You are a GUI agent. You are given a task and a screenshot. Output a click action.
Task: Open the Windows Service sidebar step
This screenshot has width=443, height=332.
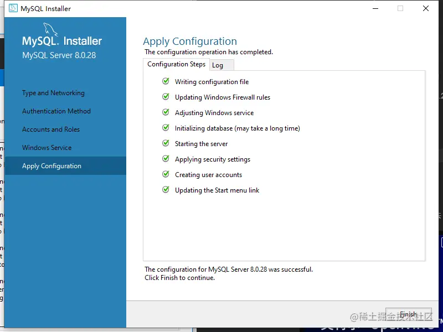click(47, 148)
